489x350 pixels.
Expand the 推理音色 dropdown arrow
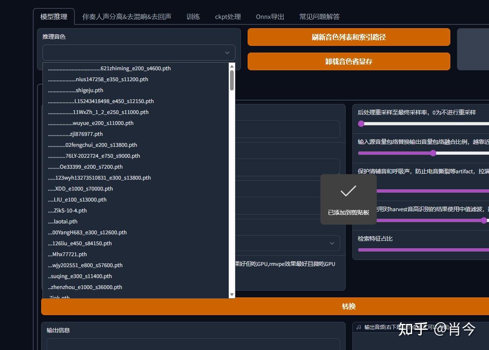click(x=227, y=53)
